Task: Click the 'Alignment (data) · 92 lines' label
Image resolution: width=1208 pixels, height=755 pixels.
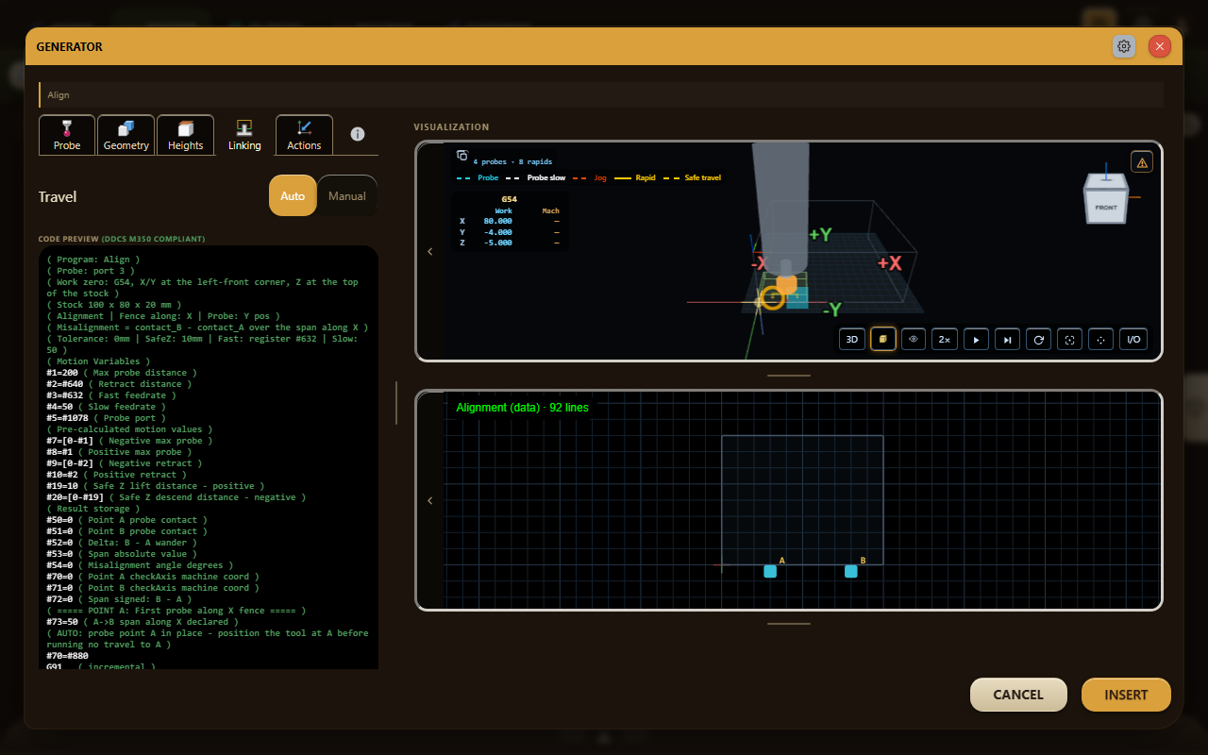Action: pyautogui.click(x=522, y=408)
